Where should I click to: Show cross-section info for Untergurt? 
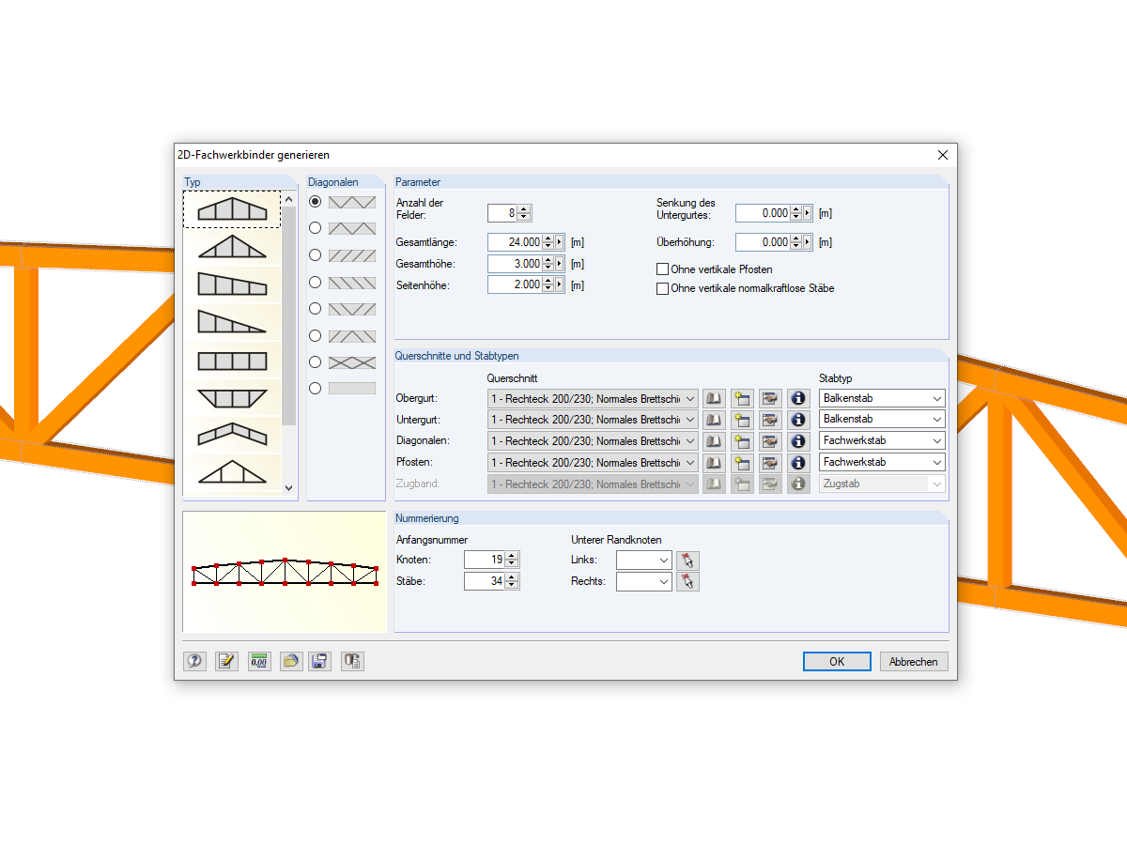pos(798,420)
